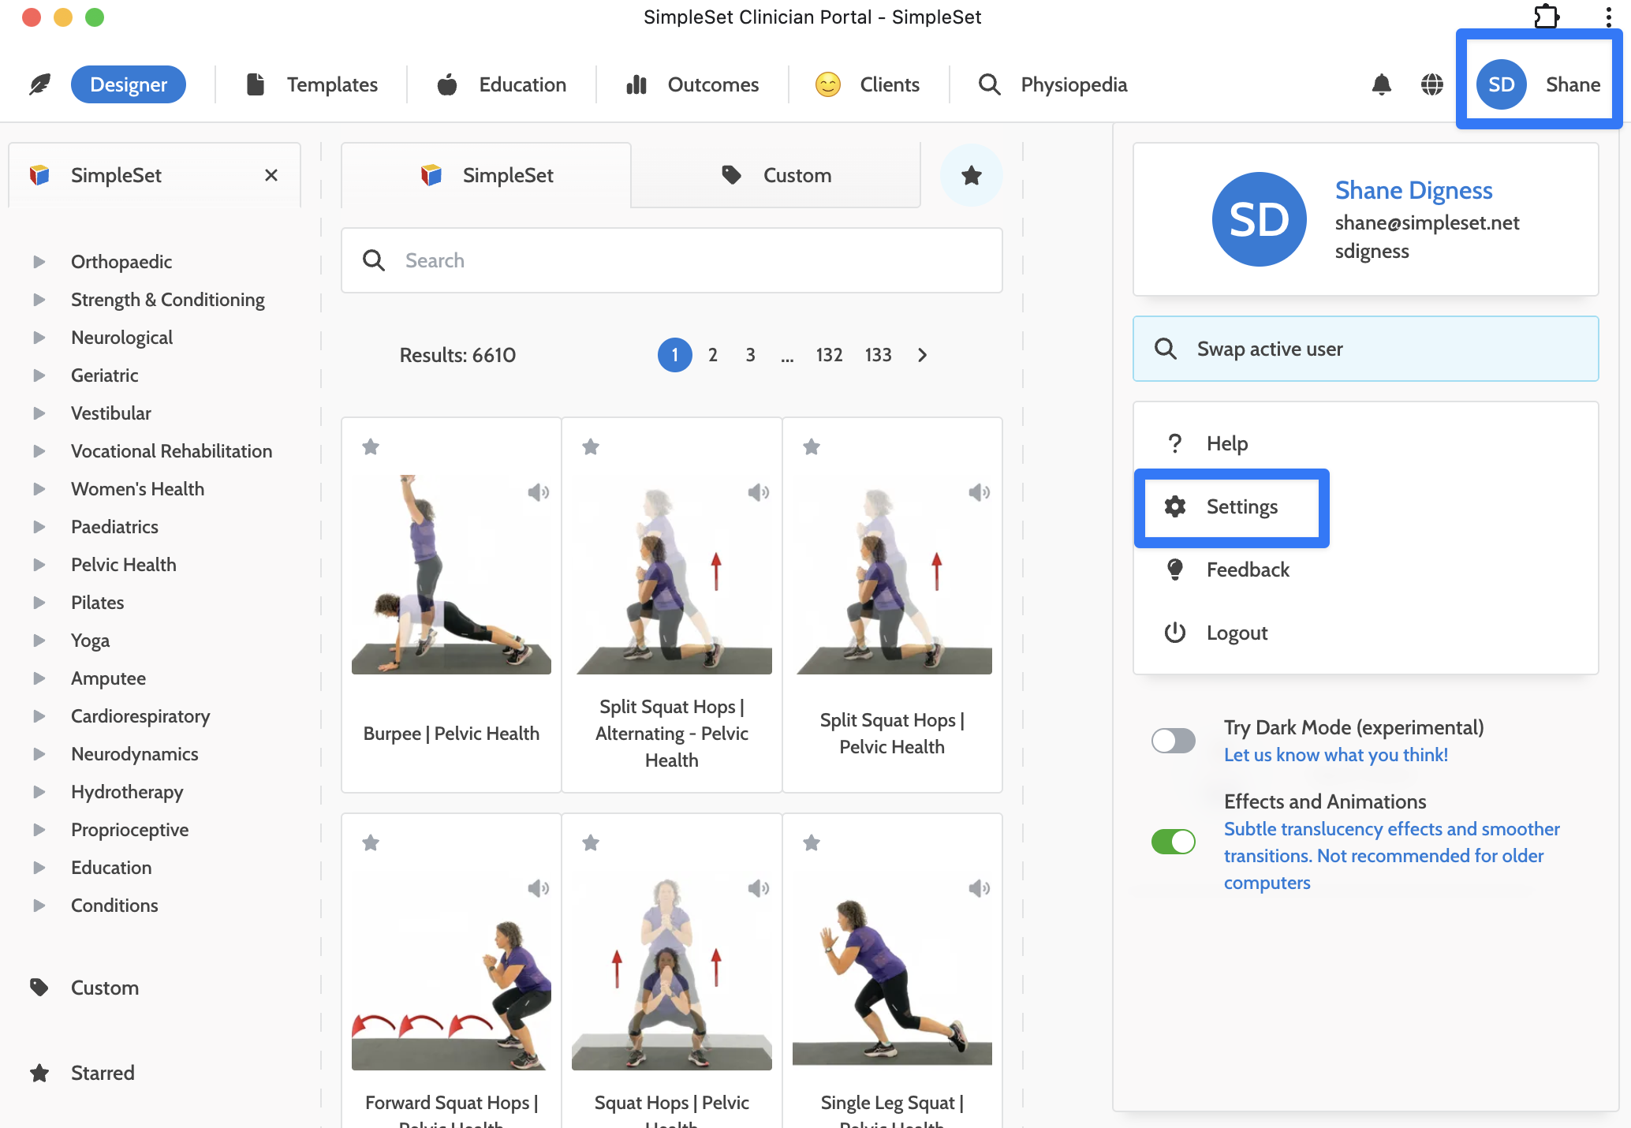Click the feather logo icon
This screenshot has width=1631, height=1128.
click(x=39, y=84)
